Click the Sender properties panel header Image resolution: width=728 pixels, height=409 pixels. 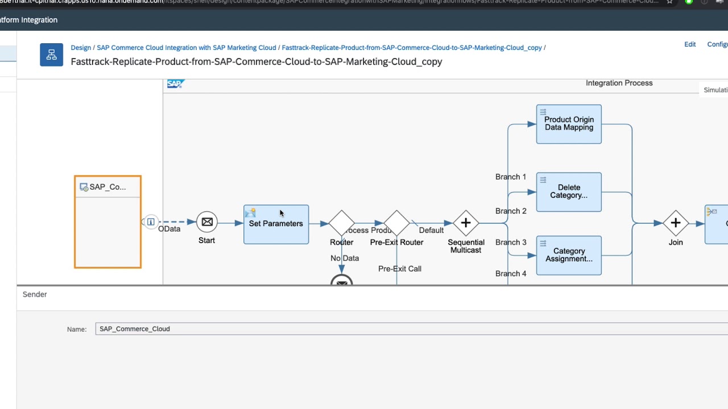tap(35, 294)
